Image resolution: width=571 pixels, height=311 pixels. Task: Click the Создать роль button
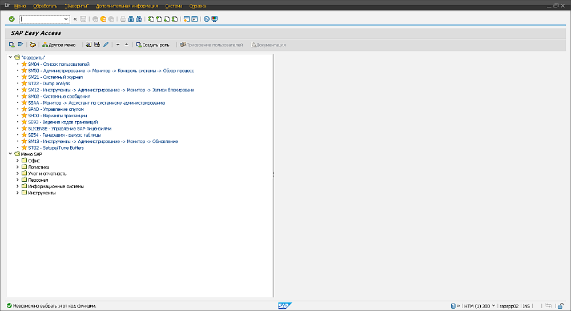click(x=152, y=45)
